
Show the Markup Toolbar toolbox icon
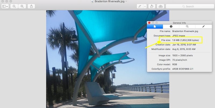click(x=160, y=6)
